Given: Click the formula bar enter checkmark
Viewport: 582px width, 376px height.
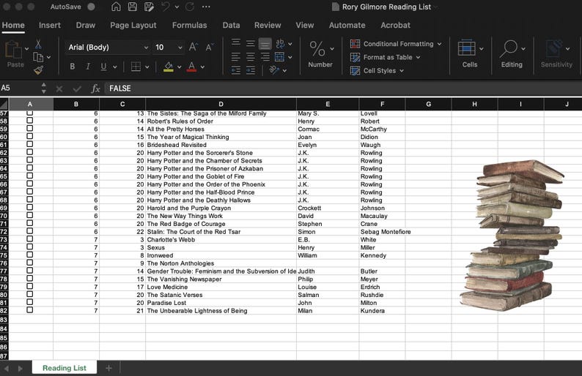Looking at the screenshot, I should [x=77, y=89].
